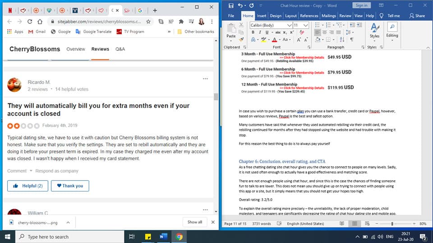Viewport: 433px width, 243px height.
Task: Open Task View on taskbar
Action: click(132, 237)
